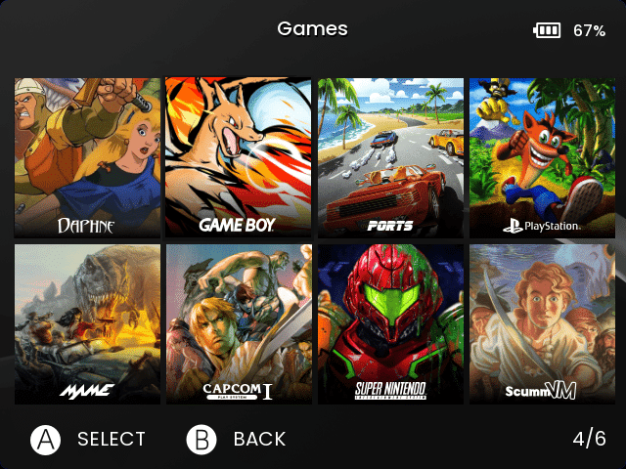This screenshot has height=469, width=626.
Task: Click the B button circle icon
Action: click(201, 440)
